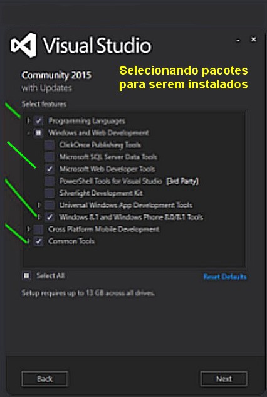
Task: Select the Windows and Web Development label
Action: click(98, 133)
